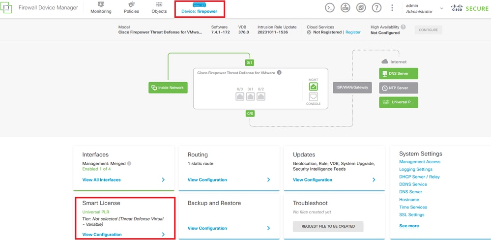The width and height of the screenshot is (491, 240).
Task: Open the vertical three-dot more options menu
Action: pos(392,8)
